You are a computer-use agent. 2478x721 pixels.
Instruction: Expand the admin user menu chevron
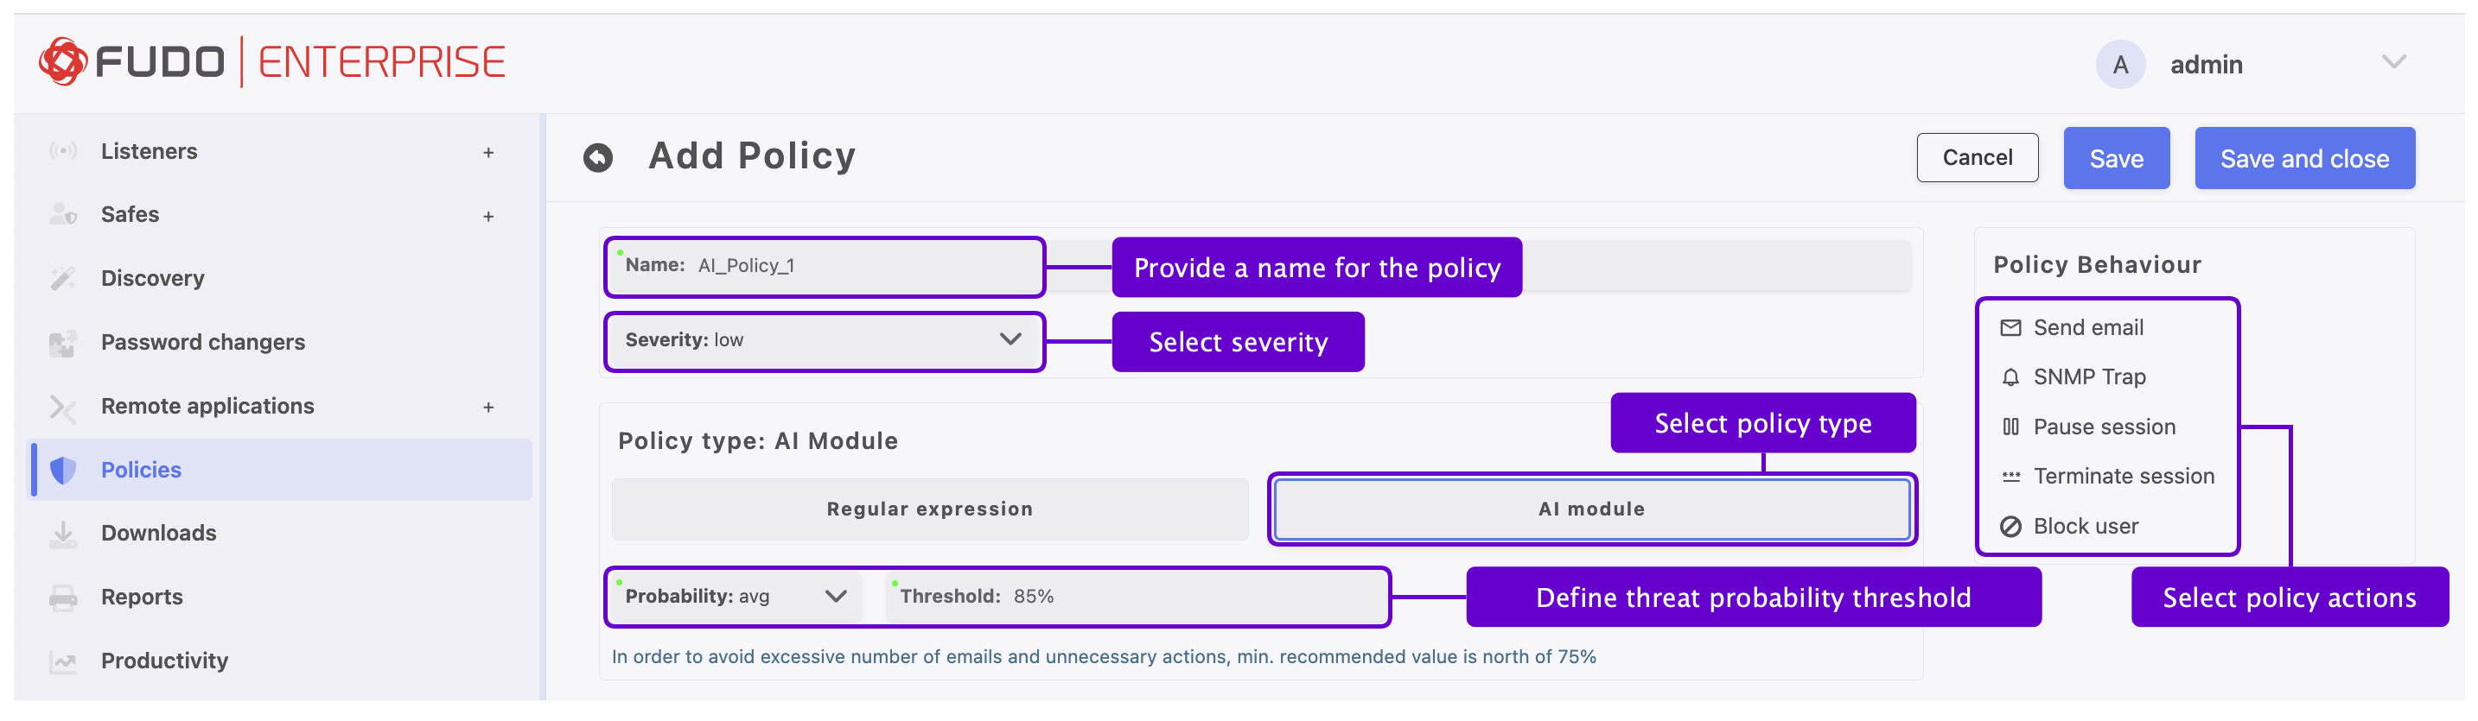point(2393,63)
